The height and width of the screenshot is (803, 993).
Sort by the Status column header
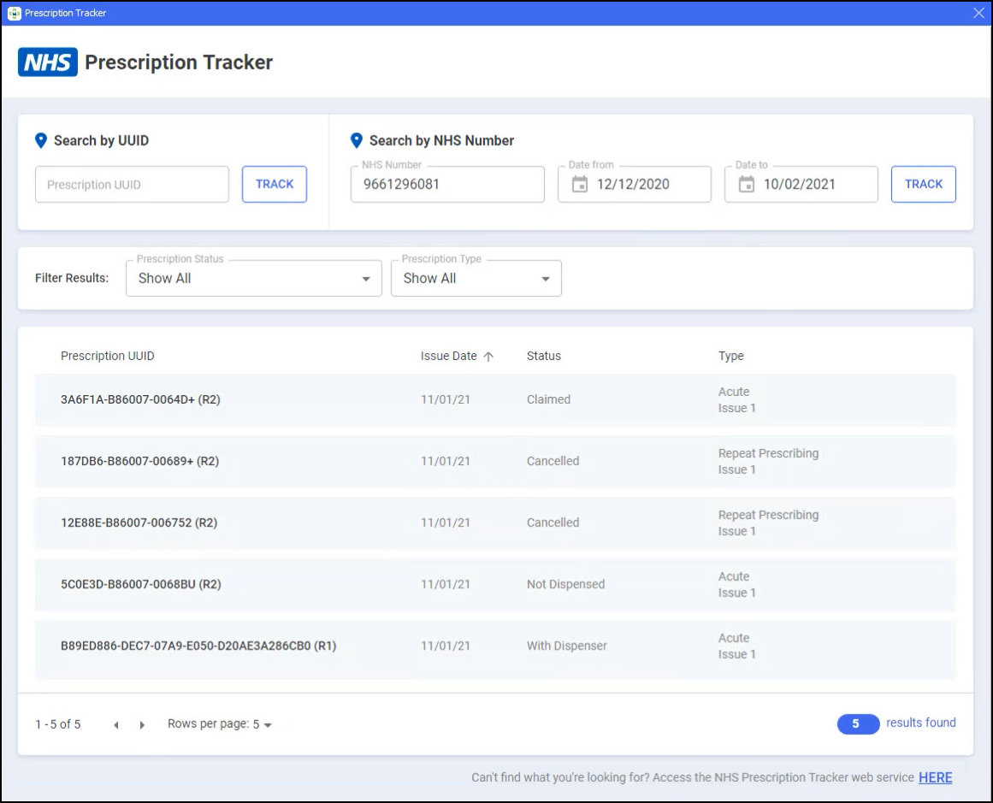pos(543,356)
